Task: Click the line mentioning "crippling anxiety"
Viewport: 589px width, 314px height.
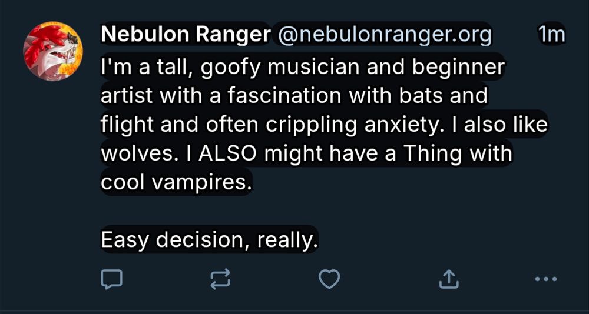Action: coord(325,125)
